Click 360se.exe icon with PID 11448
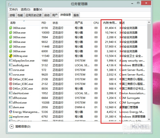The height and width of the screenshot is (138, 160). pyautogui.click(x=11, y=47)
